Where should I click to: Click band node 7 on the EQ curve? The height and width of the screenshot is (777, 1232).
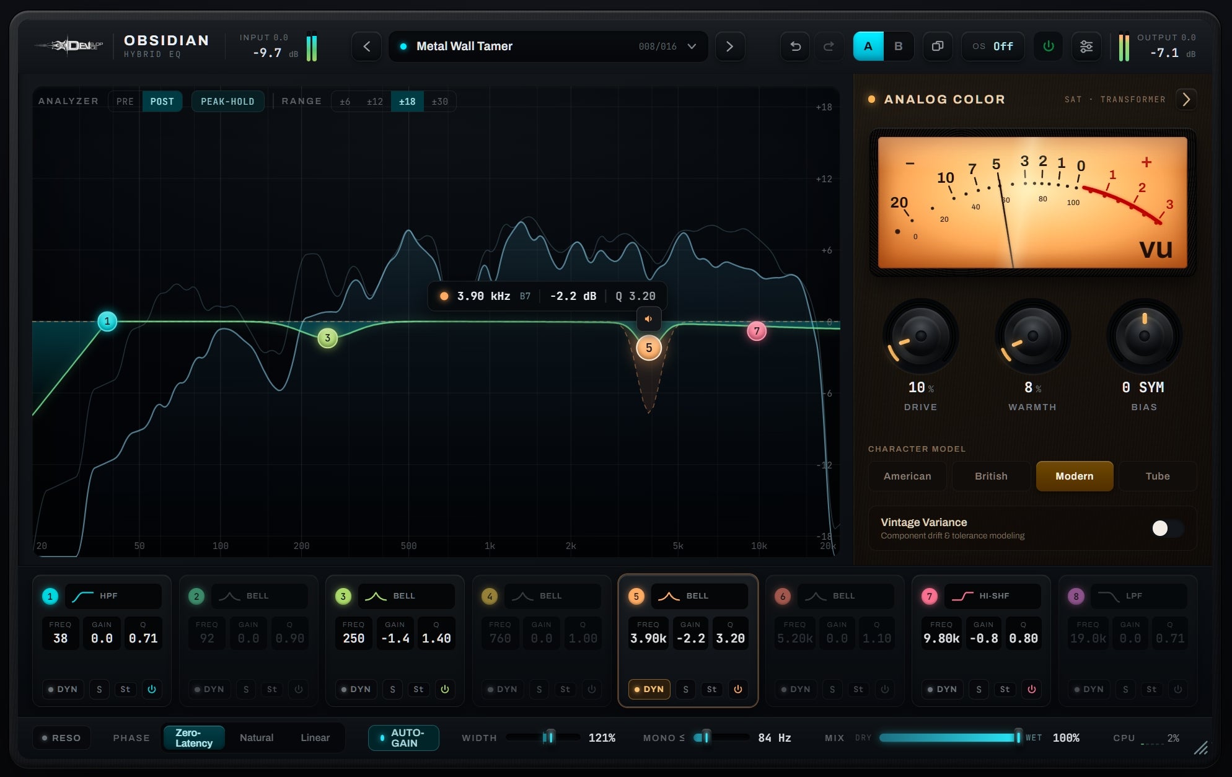pos(757,331)
